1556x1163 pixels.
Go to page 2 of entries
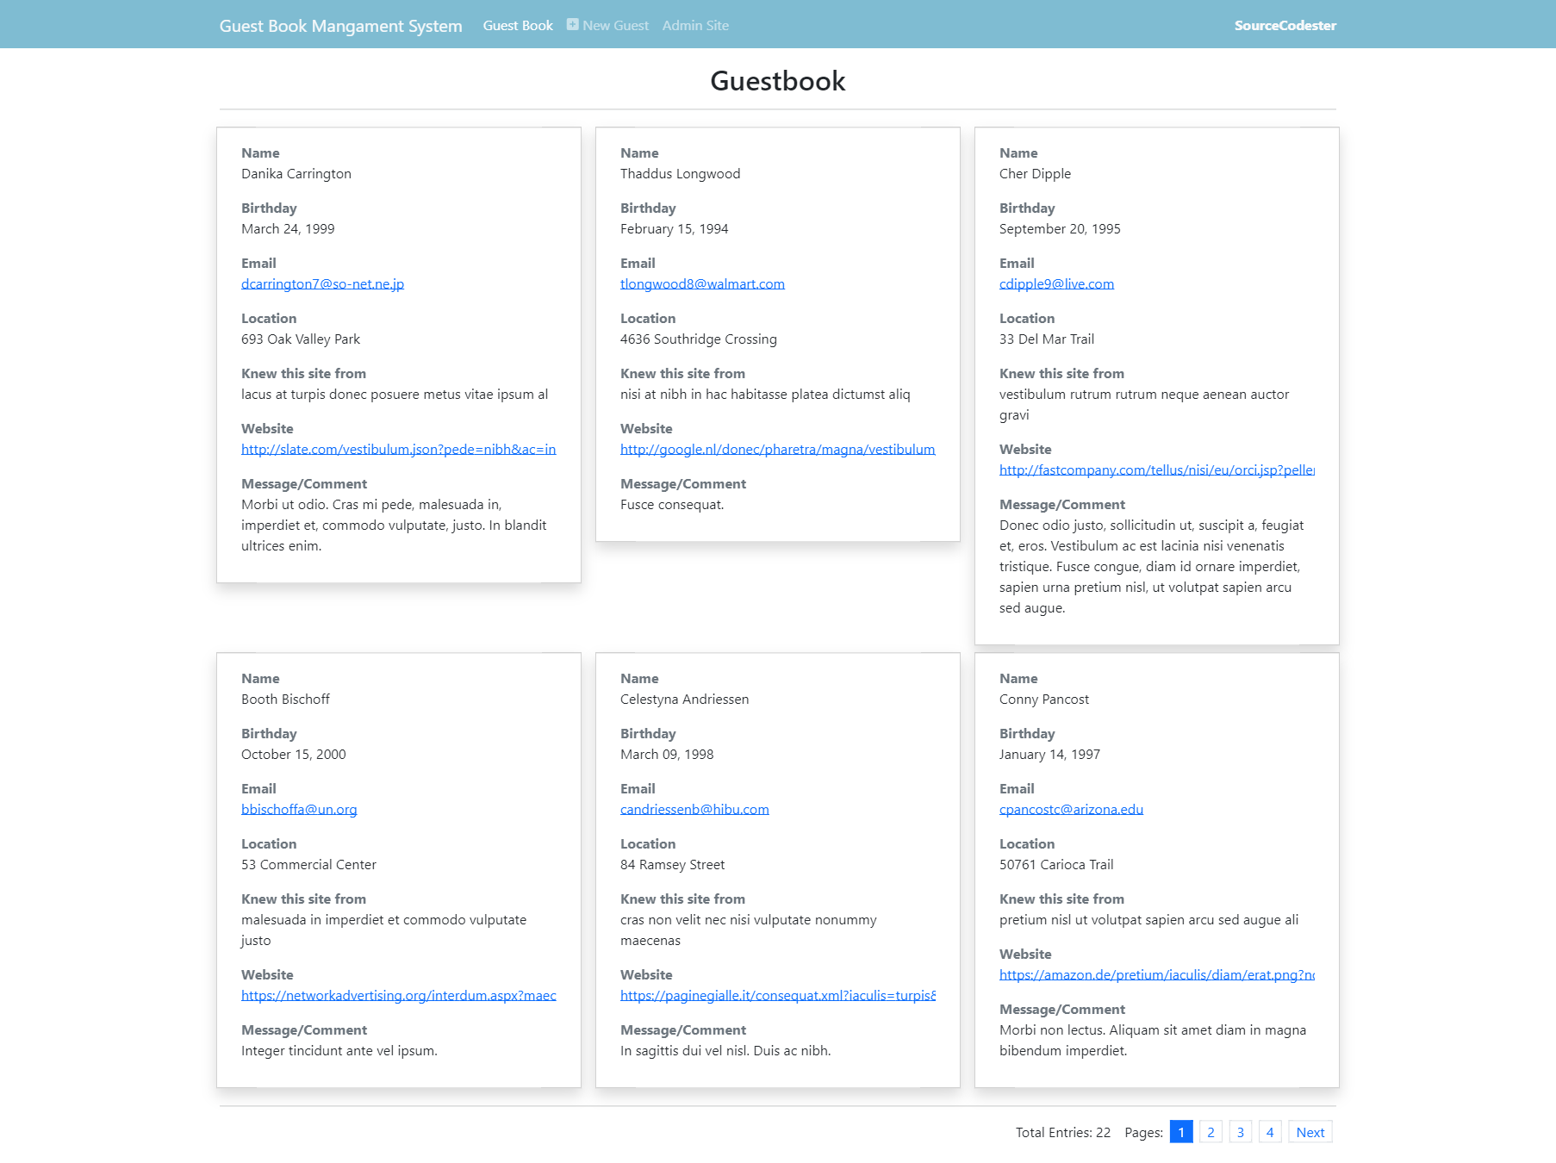point(1211,1132)
